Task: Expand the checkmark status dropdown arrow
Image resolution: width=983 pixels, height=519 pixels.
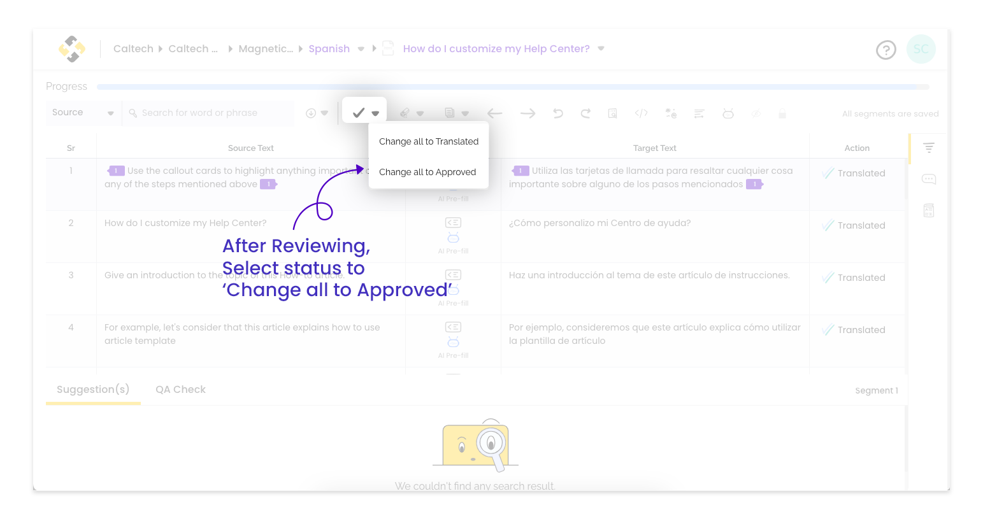Action: coord(375,113)
